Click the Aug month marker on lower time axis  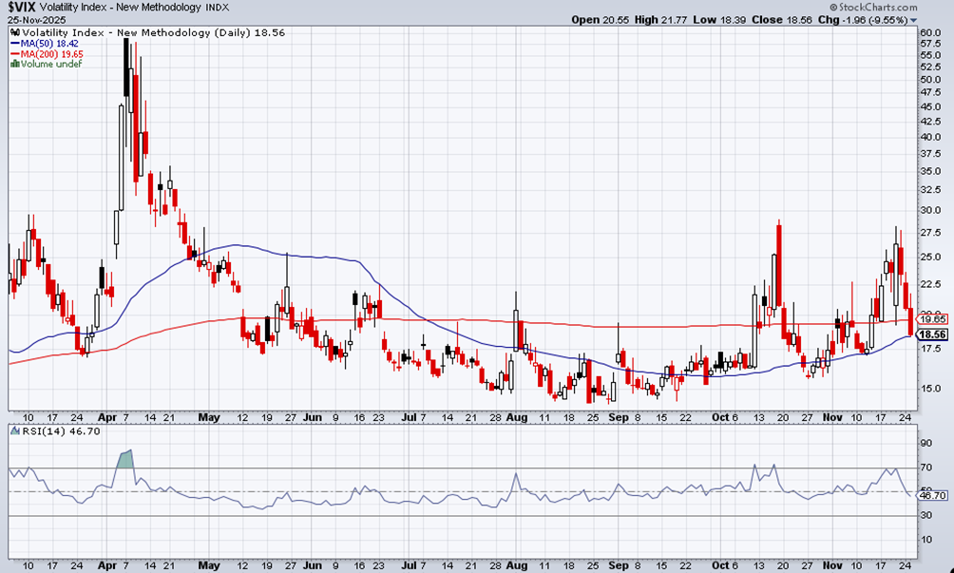pos(516,565)
